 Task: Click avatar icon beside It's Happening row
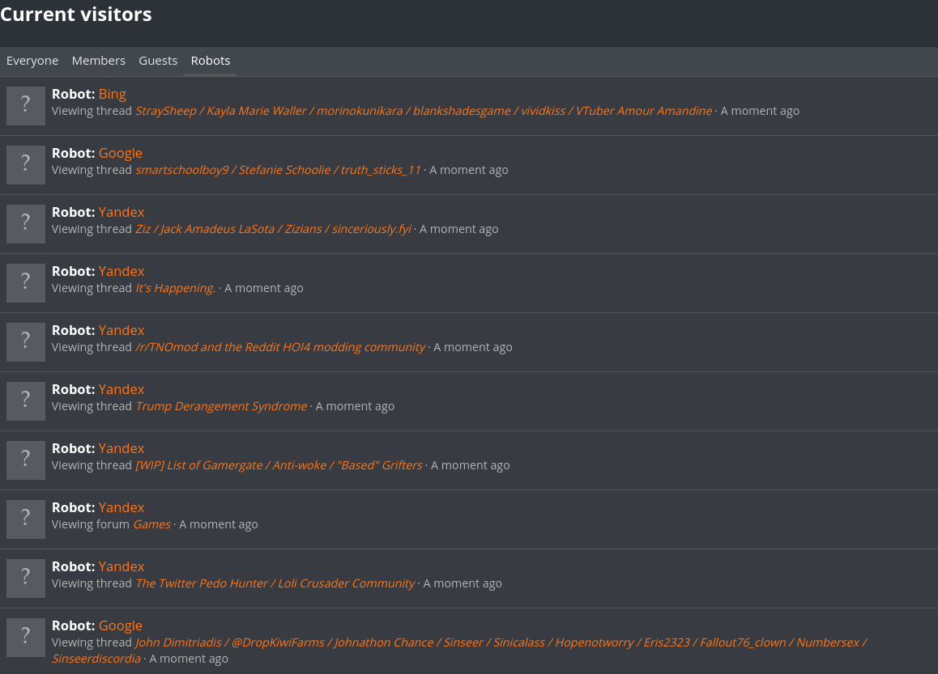[26, 283]
